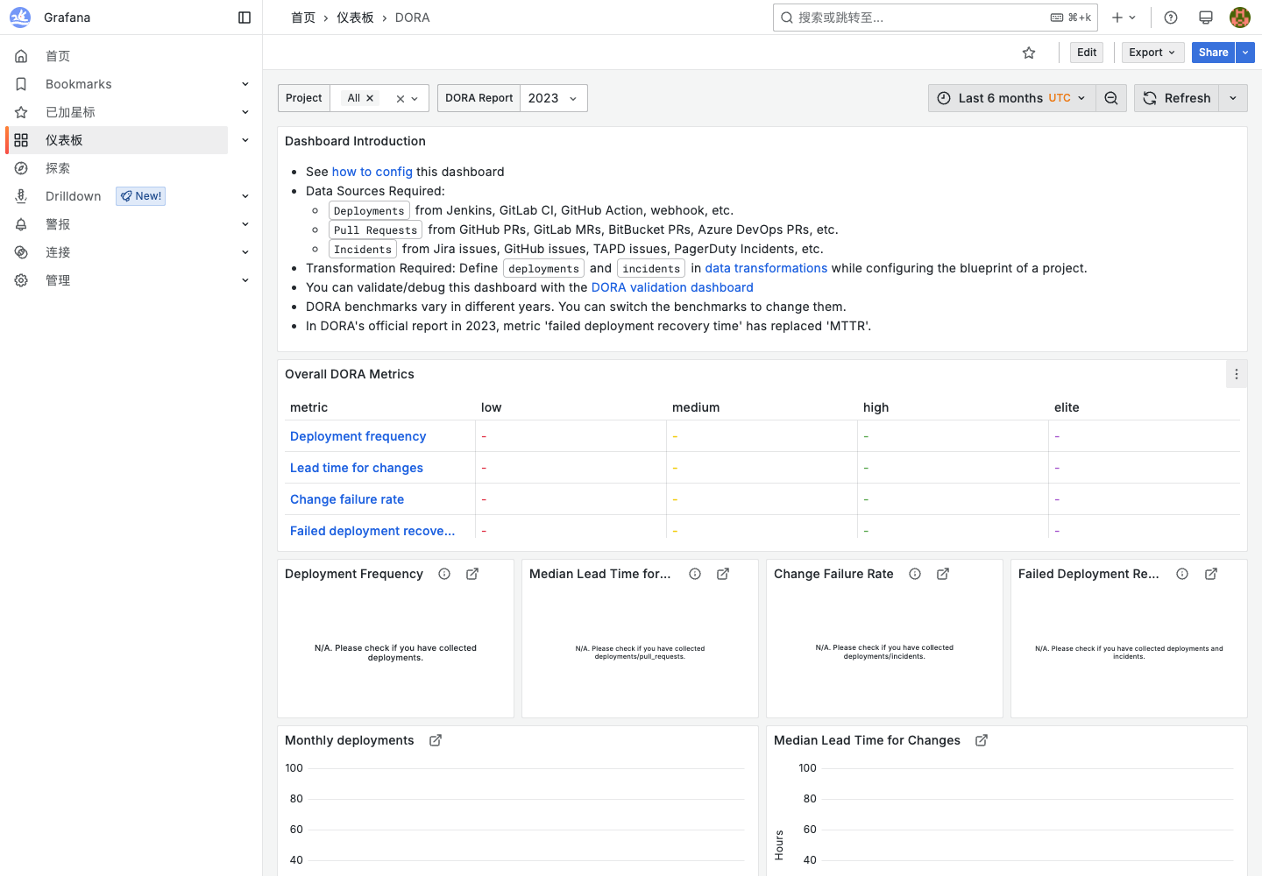Click the home icon in sidebar
Viewport: 1262px width, 876px height.
coord(21,56)
